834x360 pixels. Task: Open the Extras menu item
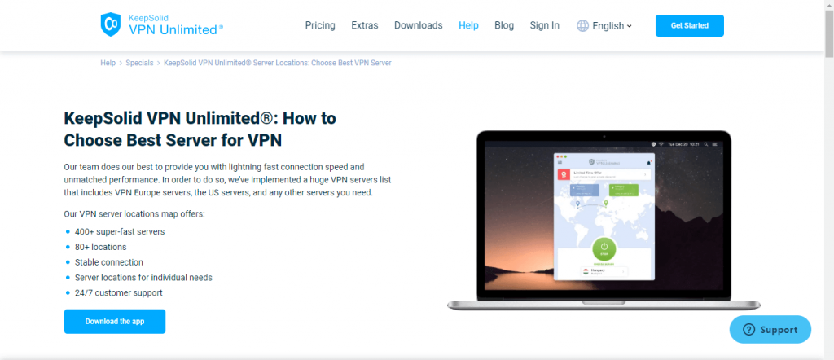[365, 25]
